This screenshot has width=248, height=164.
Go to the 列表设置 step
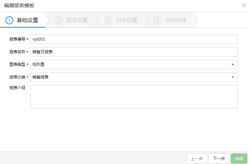click(121, 20)
